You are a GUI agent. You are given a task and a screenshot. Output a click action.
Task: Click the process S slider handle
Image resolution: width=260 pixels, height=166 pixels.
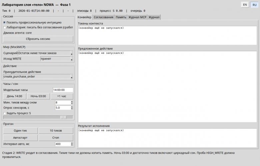(63, 117)
